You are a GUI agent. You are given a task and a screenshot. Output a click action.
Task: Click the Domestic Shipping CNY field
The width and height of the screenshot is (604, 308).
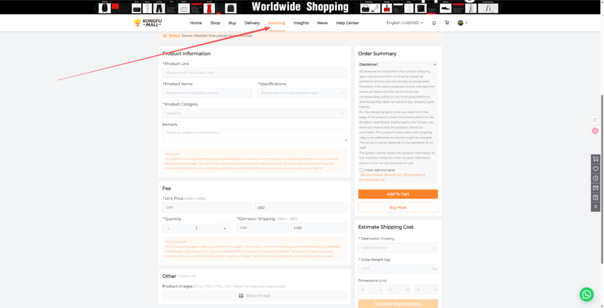pyautogui.click(x=262, y=228)
